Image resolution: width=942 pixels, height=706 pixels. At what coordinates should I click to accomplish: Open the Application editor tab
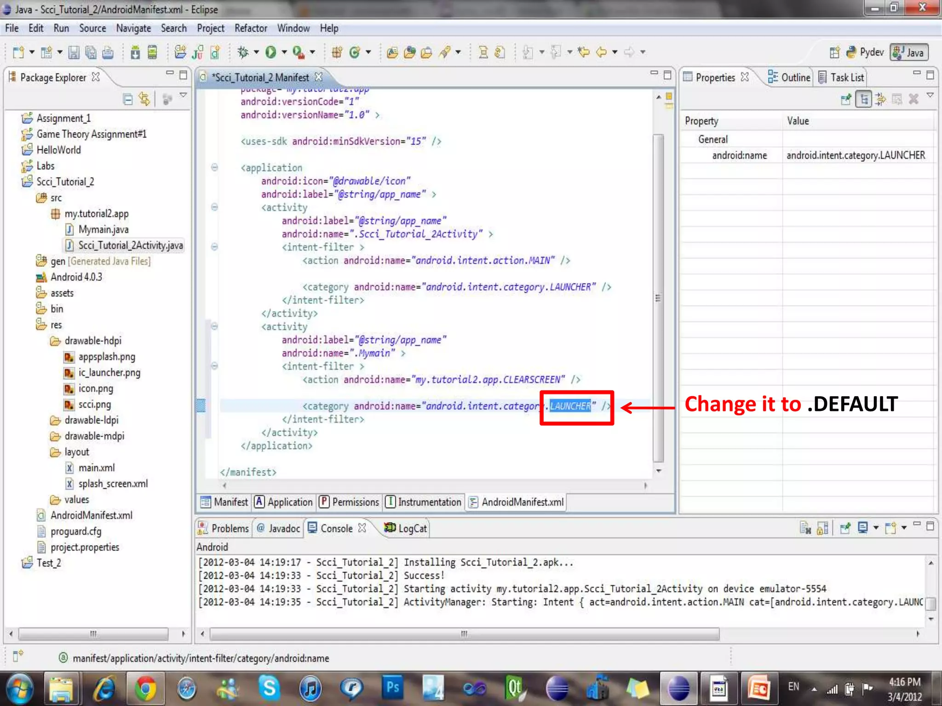(x=283, y=502)
